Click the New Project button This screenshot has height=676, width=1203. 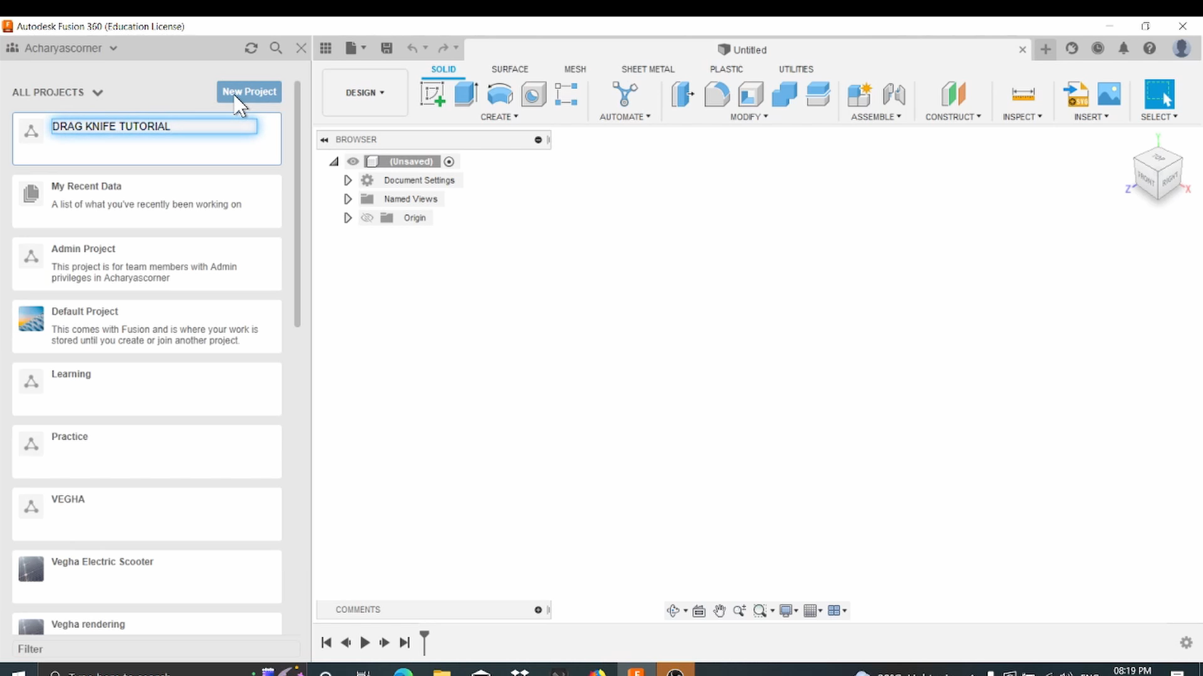click(249, 91)
